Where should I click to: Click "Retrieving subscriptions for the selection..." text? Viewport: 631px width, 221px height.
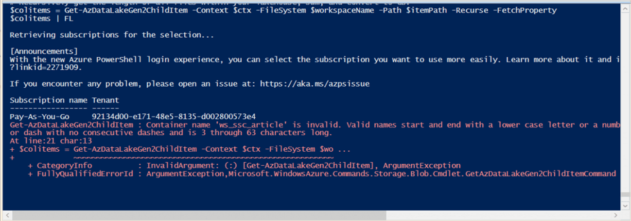[111, 35]
